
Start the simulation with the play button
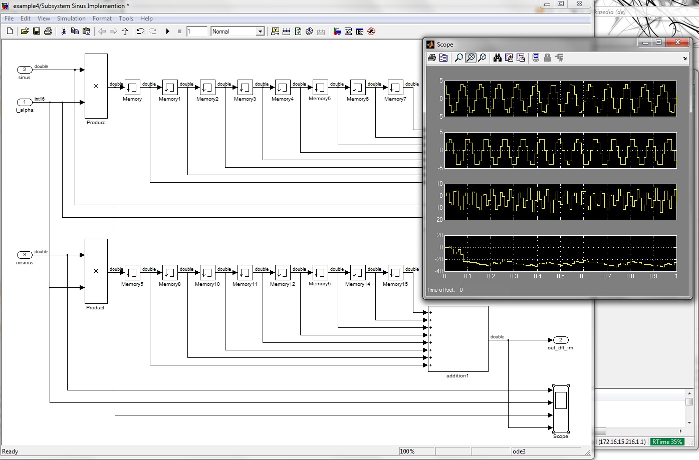[x=168, y=32]
